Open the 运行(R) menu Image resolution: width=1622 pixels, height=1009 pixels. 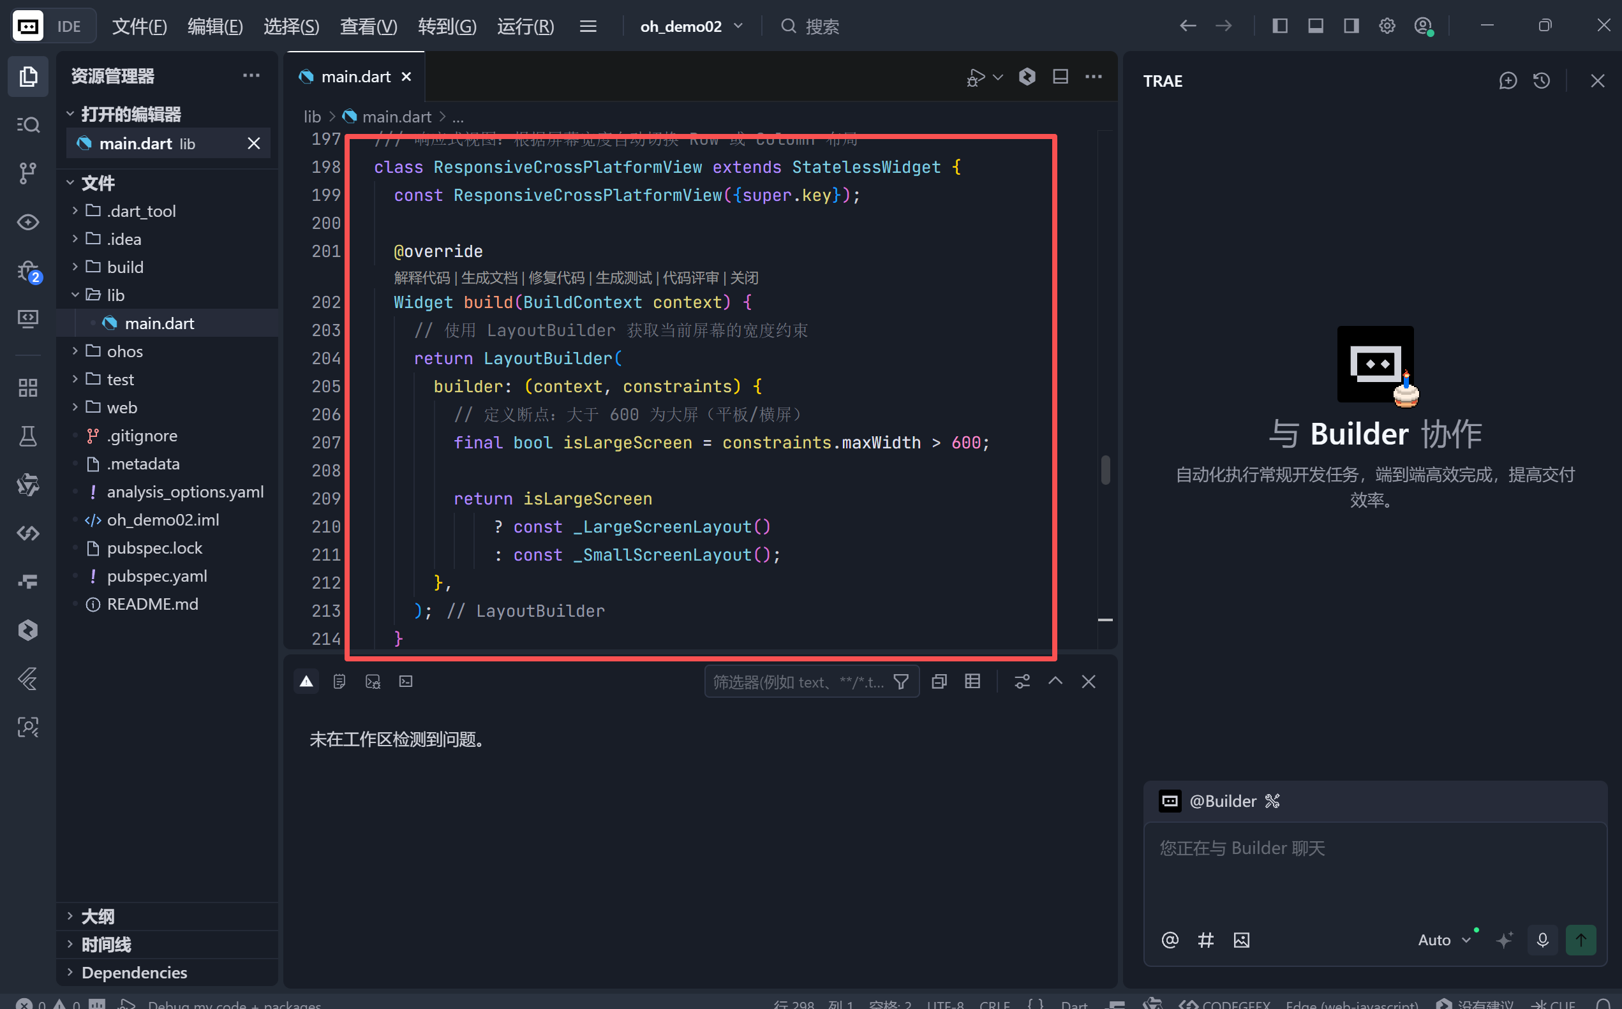point(525,26)
